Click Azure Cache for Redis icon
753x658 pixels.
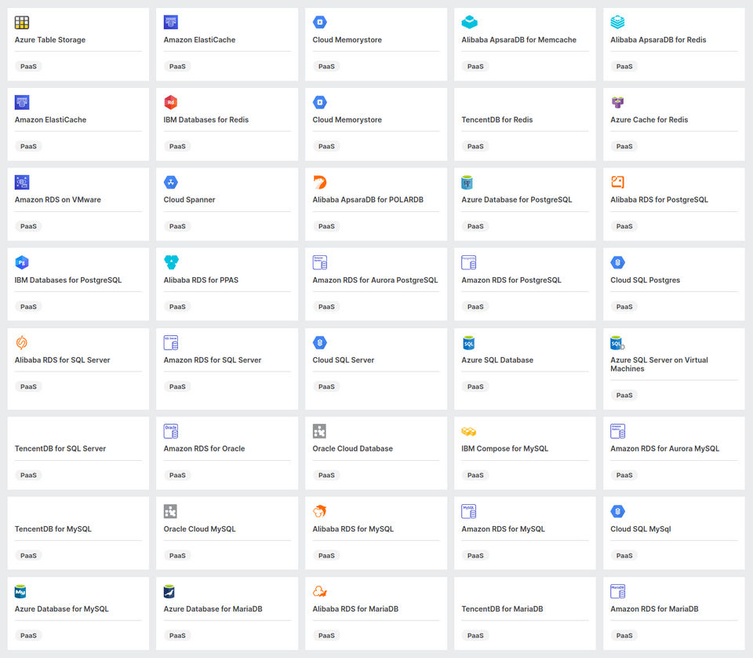(x=617, y=102)
